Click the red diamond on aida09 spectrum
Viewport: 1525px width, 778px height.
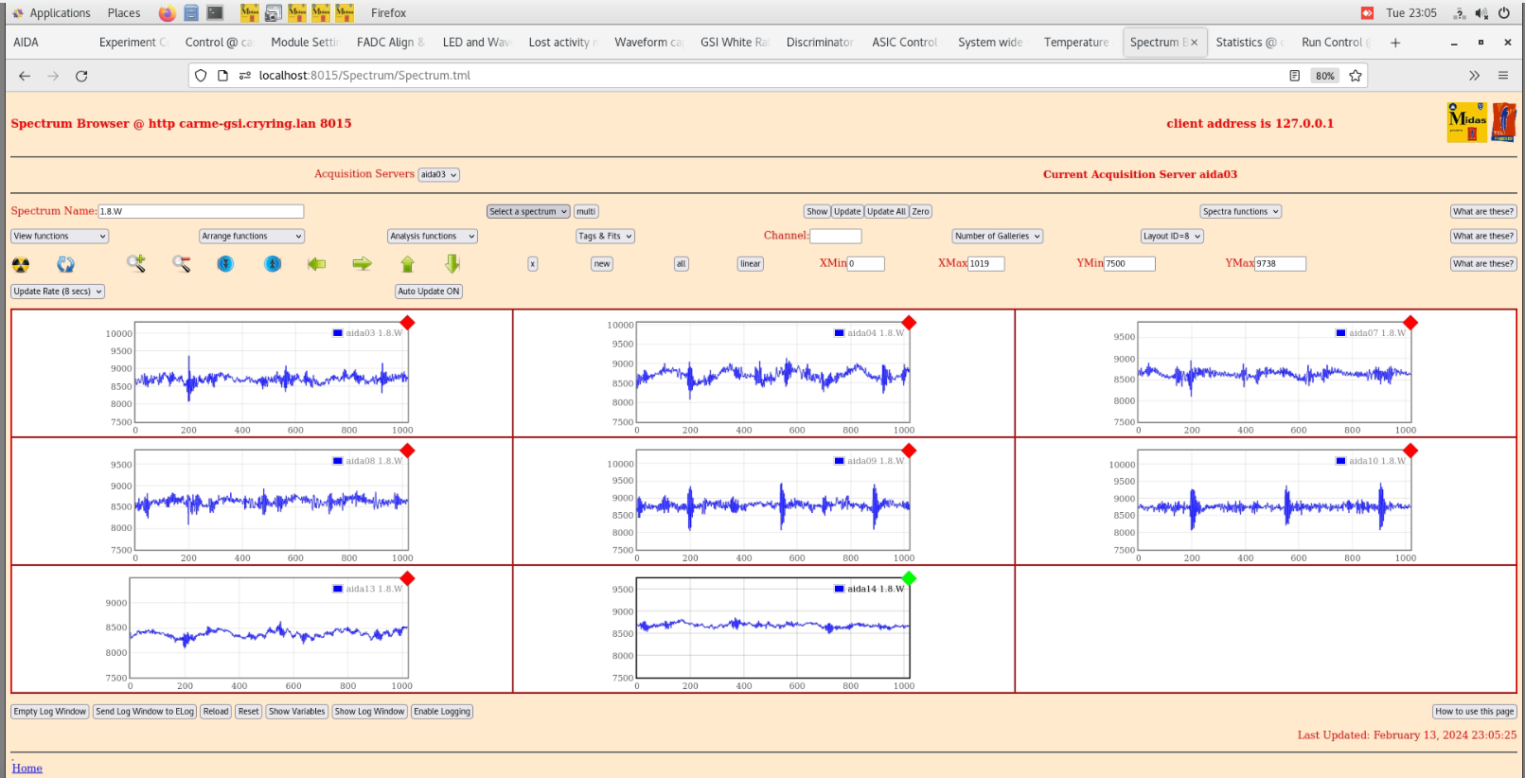pos(910,451)
